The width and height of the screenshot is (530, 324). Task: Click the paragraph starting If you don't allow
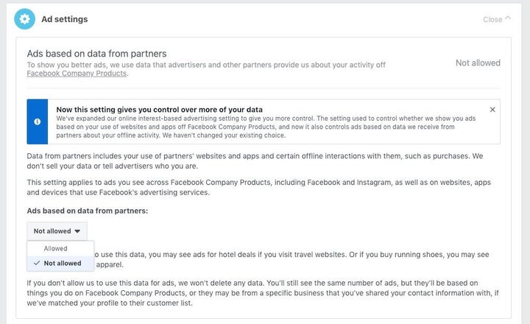point(263,293)
